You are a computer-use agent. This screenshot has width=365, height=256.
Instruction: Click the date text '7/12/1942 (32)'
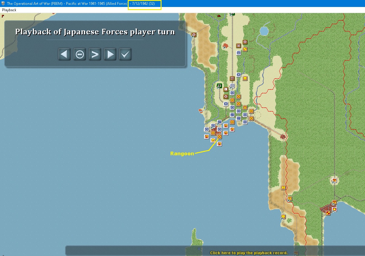pos(144,4)
